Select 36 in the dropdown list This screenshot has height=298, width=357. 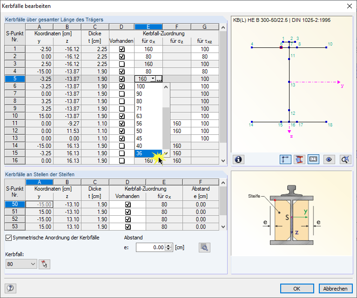tap(149, 153)
